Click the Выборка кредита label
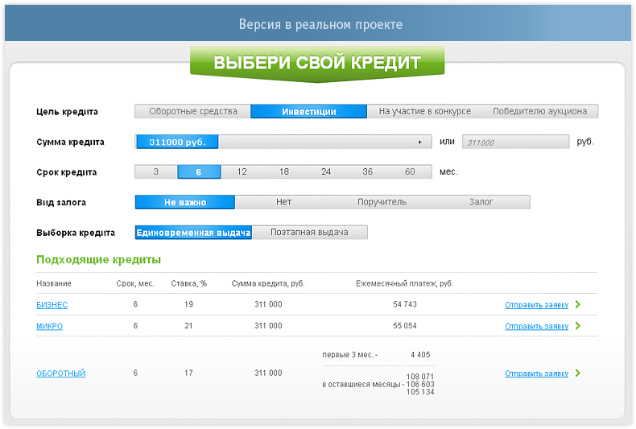This screenshot has height=429, width=636. point(76,233)
